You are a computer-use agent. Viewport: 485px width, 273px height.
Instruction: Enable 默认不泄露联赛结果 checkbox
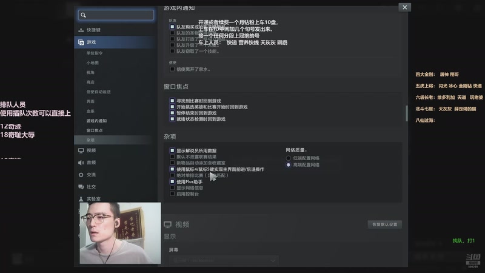point(172,157)
